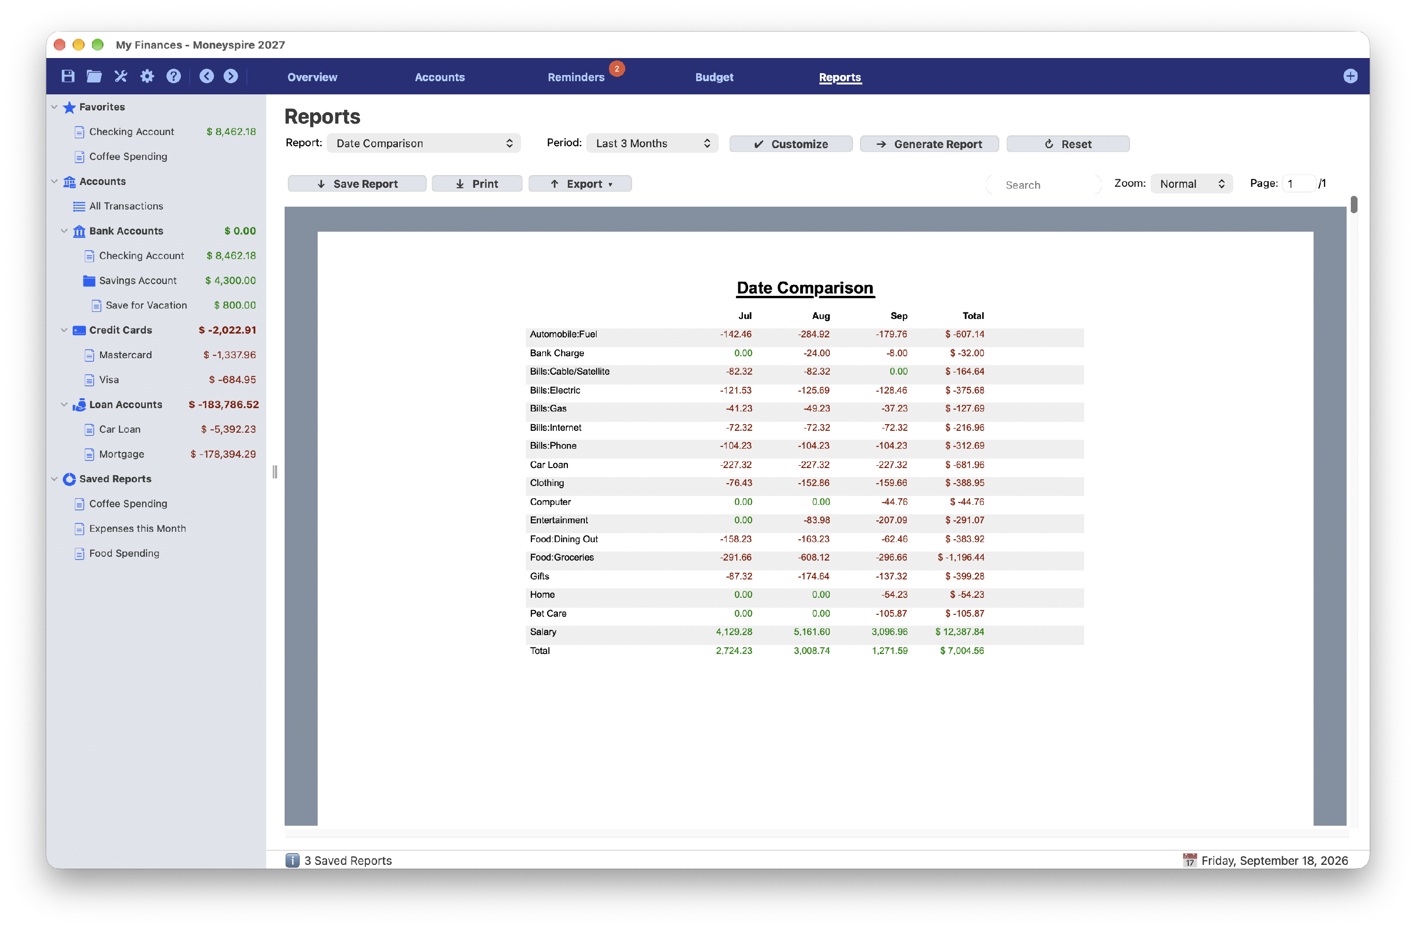Click the Favorites star icon

point(69,107)
